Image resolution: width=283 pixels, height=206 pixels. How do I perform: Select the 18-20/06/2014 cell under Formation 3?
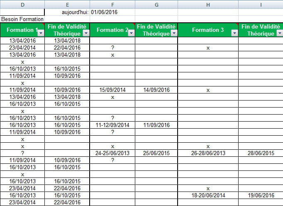tap(208, 195)
